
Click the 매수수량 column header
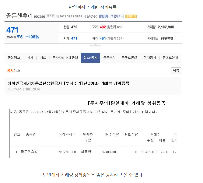pos(112,135)
